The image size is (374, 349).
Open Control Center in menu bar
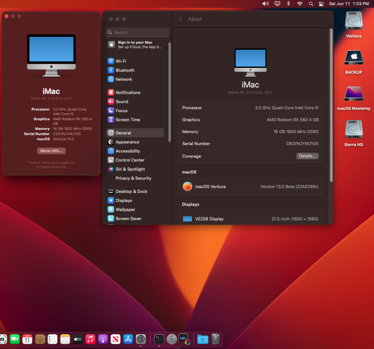[x=321, y=4]
